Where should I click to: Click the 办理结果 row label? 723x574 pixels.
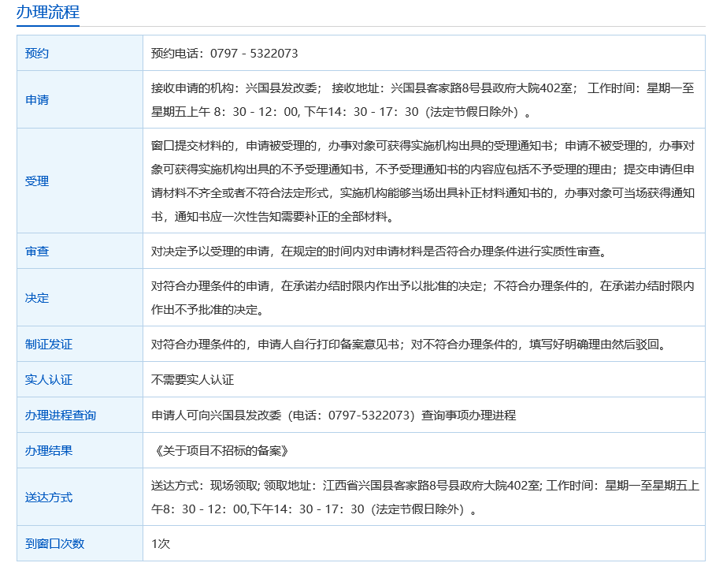pyautogui.click(x=49, y=451)
